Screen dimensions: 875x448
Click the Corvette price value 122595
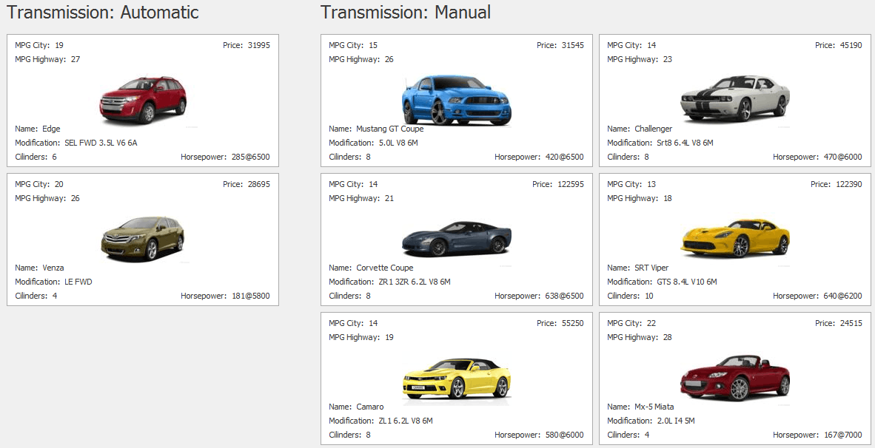tap(571, 184)
